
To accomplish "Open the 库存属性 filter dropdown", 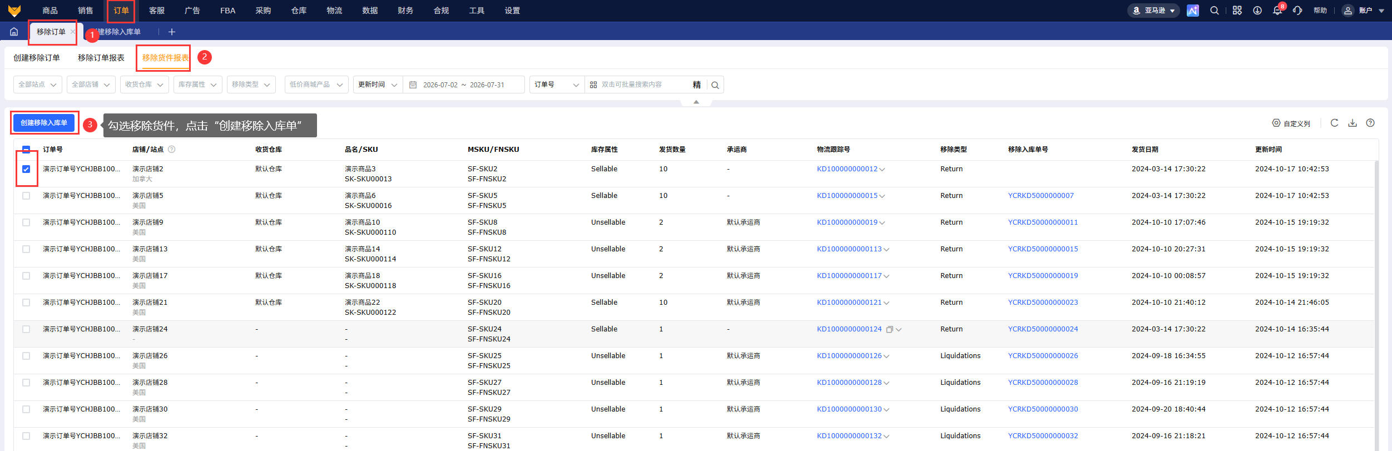I will 198,85.
